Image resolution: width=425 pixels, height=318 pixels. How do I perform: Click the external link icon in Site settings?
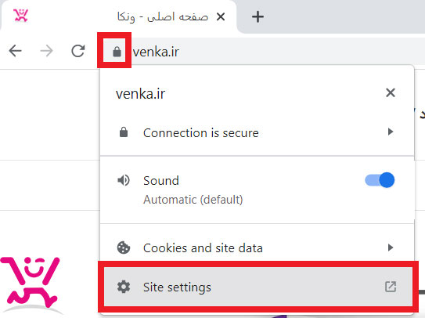click(391, 287)
